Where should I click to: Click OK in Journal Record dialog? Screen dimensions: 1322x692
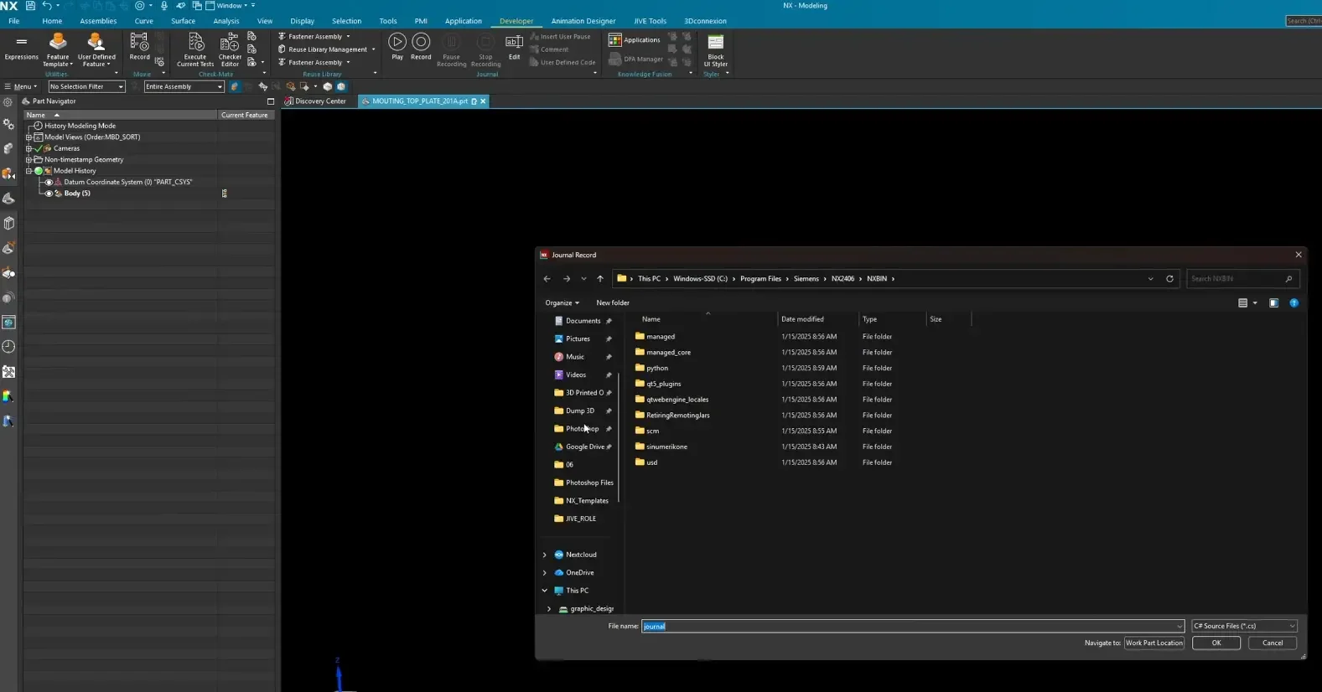(1216, 643)
